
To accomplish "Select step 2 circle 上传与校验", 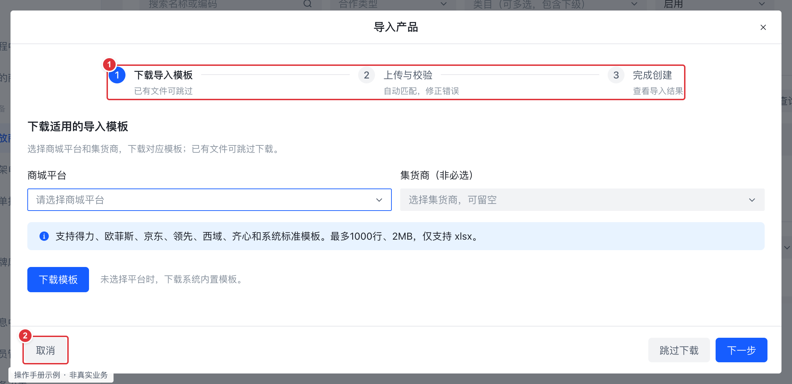I will (x=367, y=75).
